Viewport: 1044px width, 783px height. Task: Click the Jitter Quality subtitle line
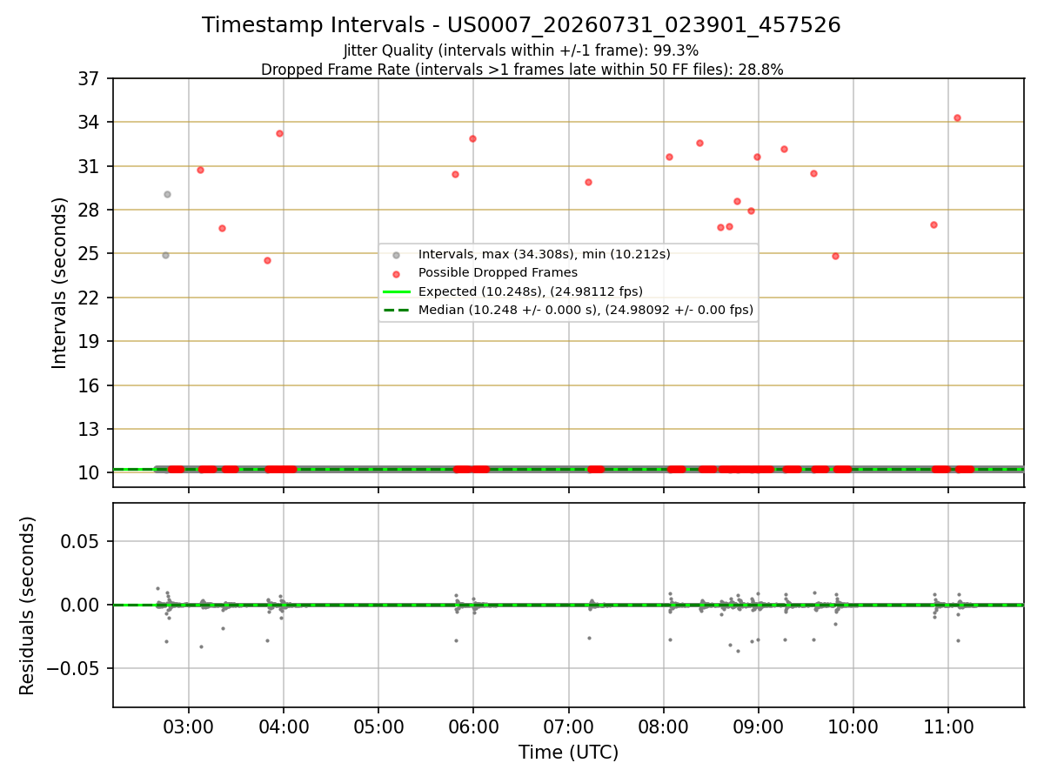(521, 50)
